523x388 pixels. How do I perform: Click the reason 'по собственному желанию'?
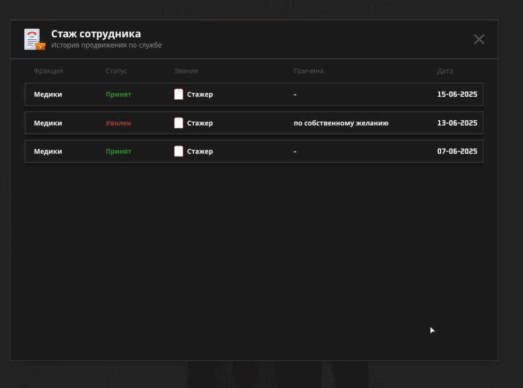(x=341, y=123)
